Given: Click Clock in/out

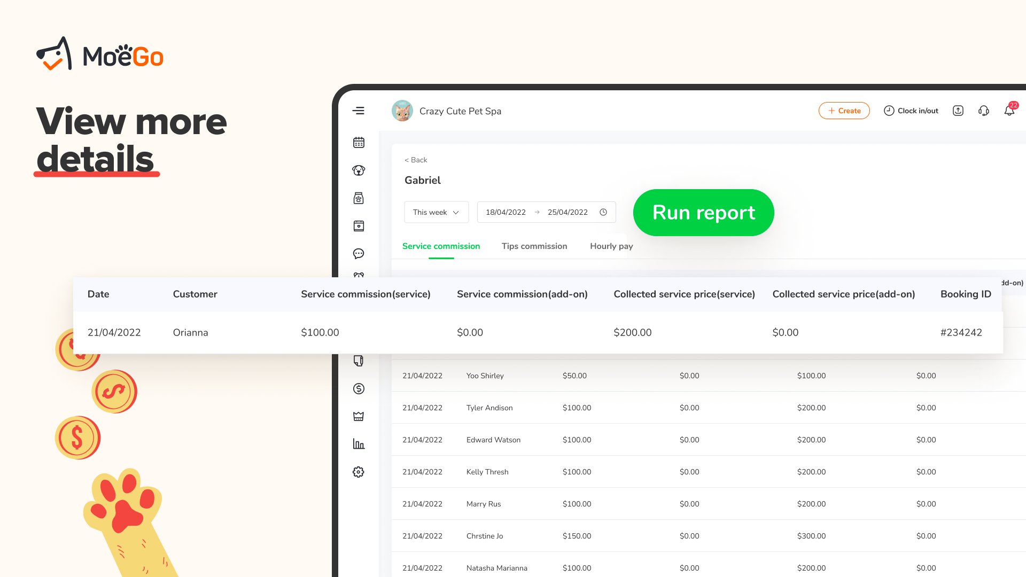Looking at the screenshot, I should pyautogui.click(x=911, y=111).
